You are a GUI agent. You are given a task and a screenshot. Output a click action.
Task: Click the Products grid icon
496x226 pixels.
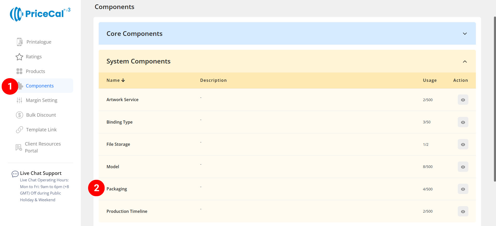(x=19, y=71)
